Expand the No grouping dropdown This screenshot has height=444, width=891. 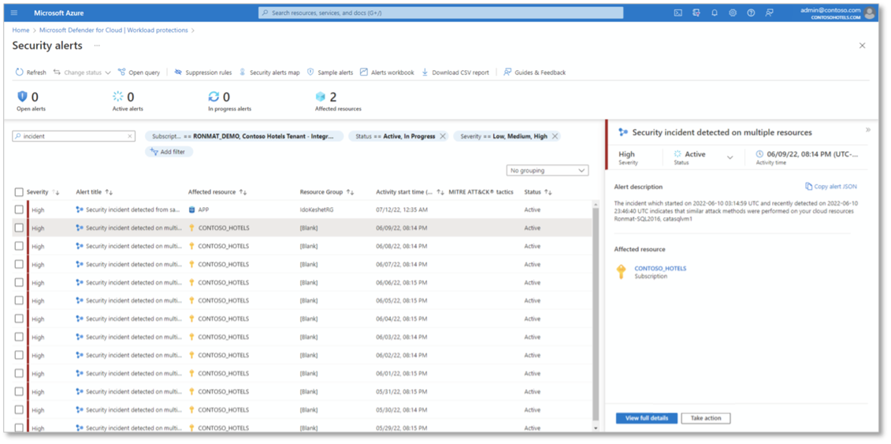click(548, 171)
